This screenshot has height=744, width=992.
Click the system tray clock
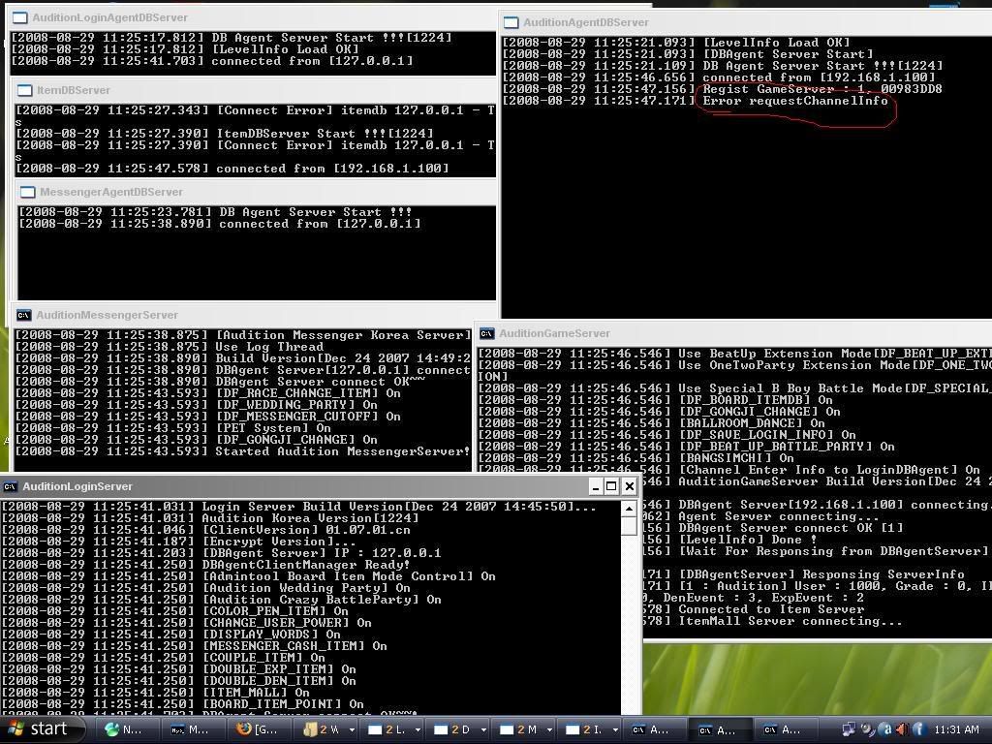click(956, 729)
